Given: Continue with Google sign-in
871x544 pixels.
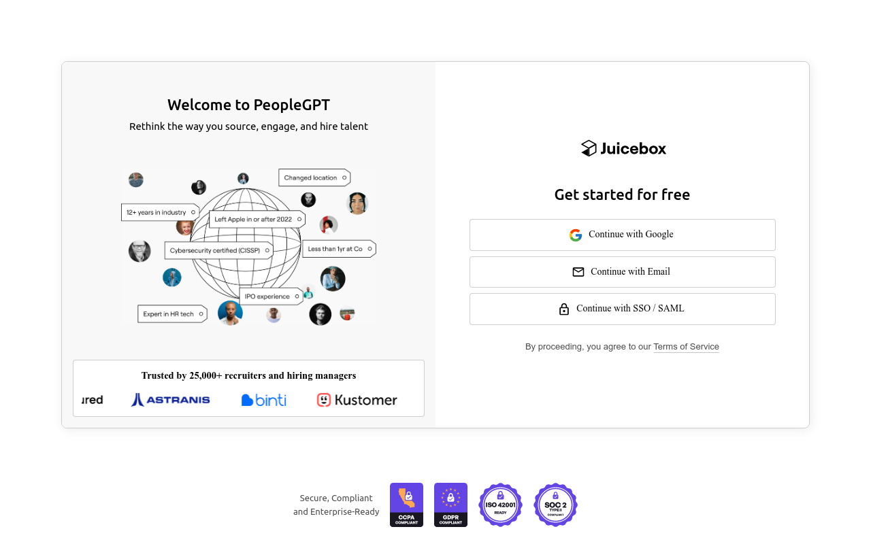Looking at the screenshot, I should [622, 235].
